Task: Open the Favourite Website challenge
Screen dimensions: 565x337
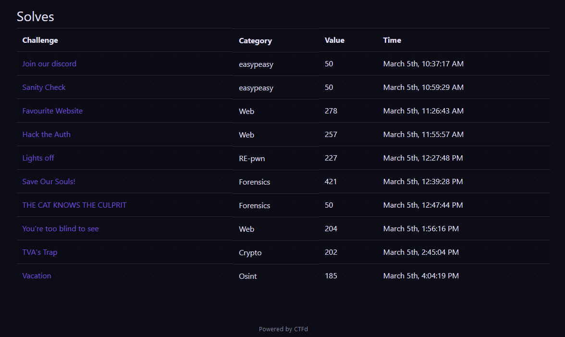Action: (53, 111)
